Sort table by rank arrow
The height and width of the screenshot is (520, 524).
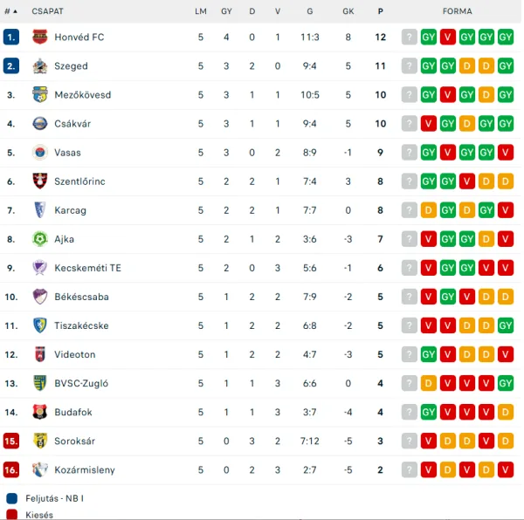coord(15,11)
